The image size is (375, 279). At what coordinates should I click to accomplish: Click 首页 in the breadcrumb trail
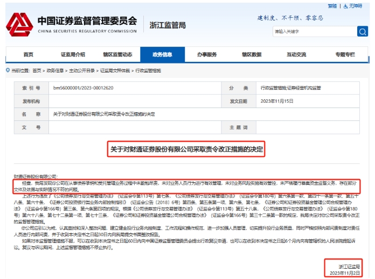37,70
